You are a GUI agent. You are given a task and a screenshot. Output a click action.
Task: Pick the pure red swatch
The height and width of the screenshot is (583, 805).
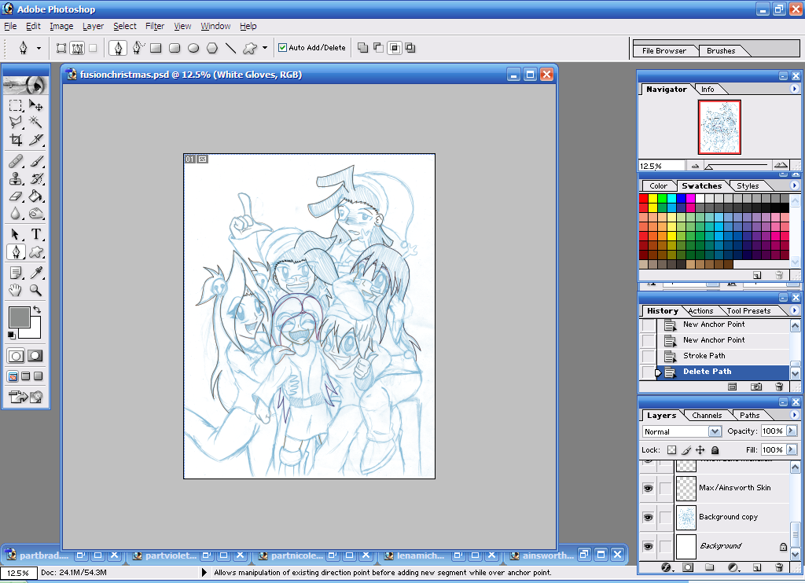pyautogui.click(x=644, y=199)
